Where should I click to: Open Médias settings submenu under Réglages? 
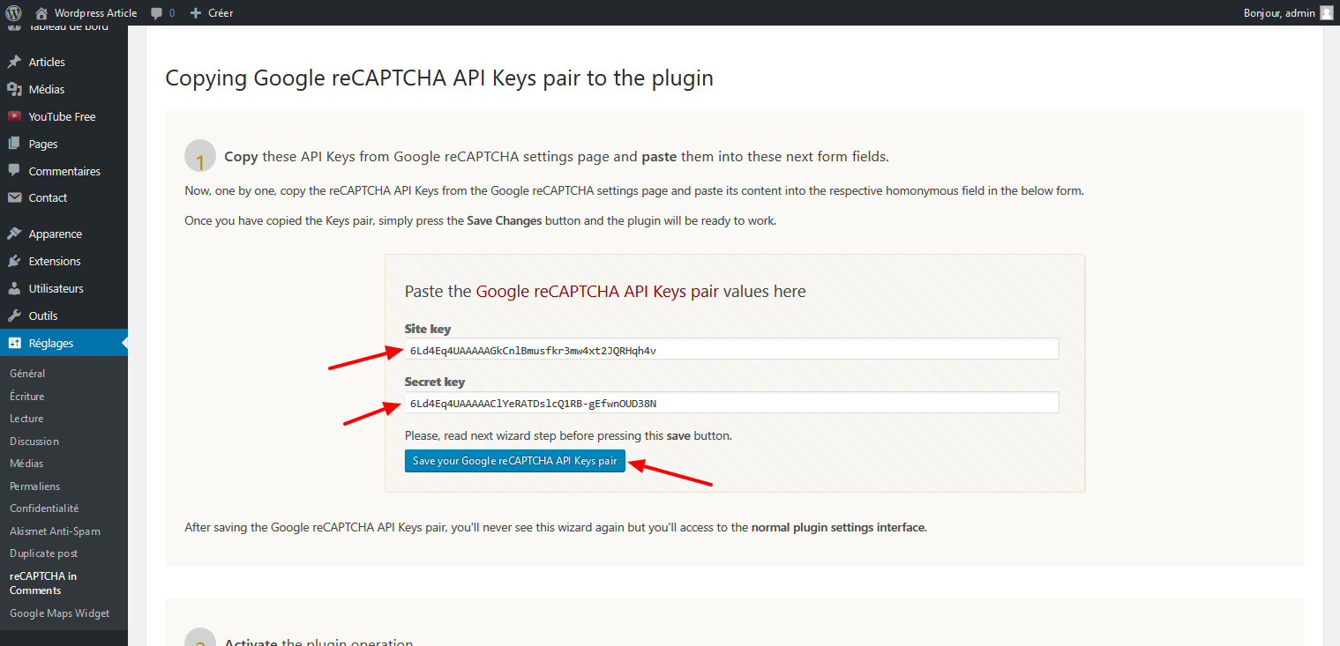(x=26, y=464)
